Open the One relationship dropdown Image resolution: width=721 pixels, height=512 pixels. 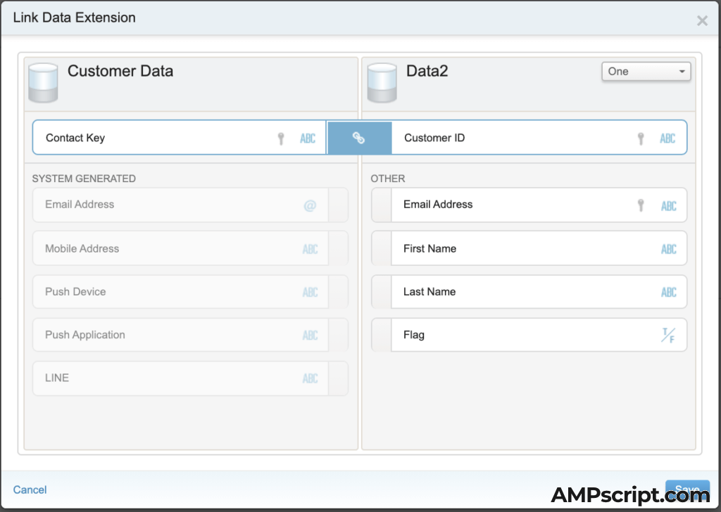click(x=646, y=72)
